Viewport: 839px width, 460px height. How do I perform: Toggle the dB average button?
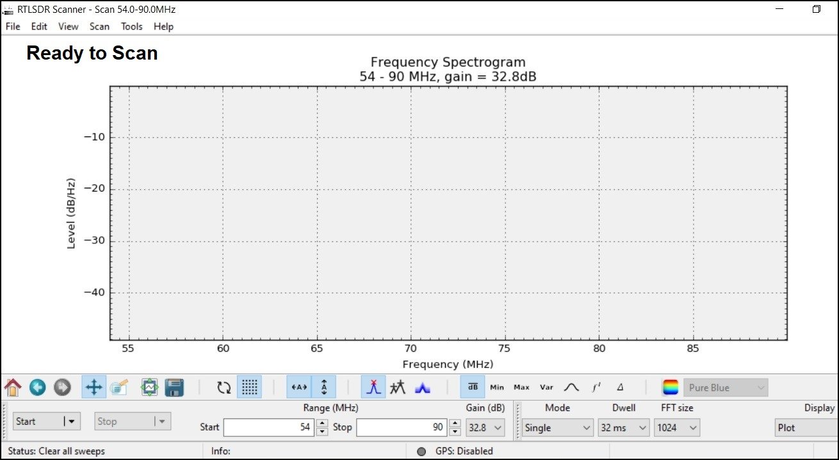point(473,387)
